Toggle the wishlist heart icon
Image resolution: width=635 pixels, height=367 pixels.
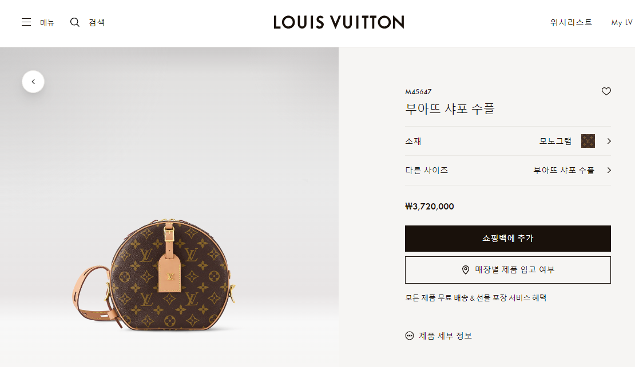click(606, 91)
